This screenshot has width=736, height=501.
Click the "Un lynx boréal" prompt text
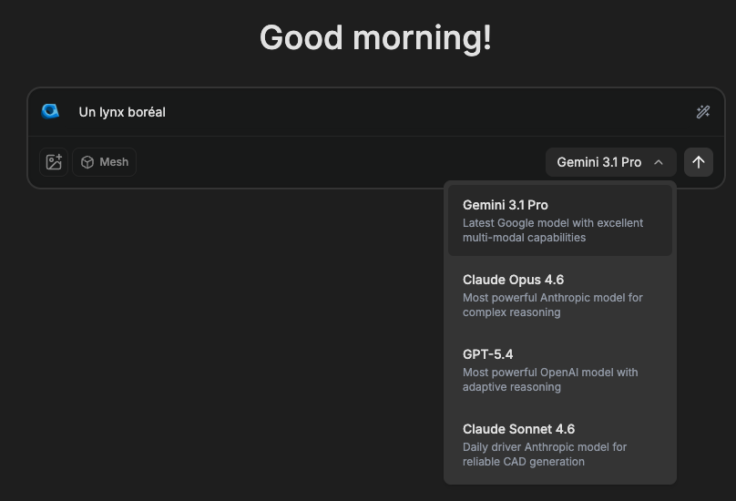coord(122,112)
